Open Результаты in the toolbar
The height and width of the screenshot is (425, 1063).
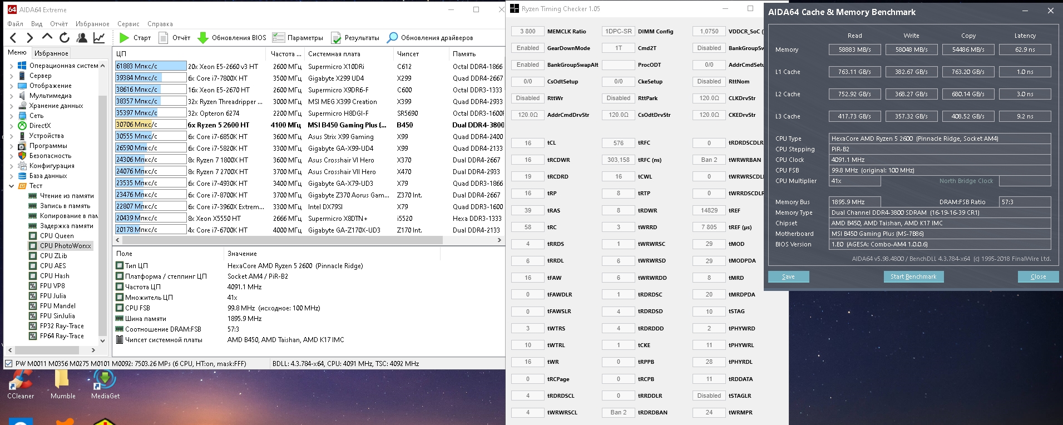[355, 38]
